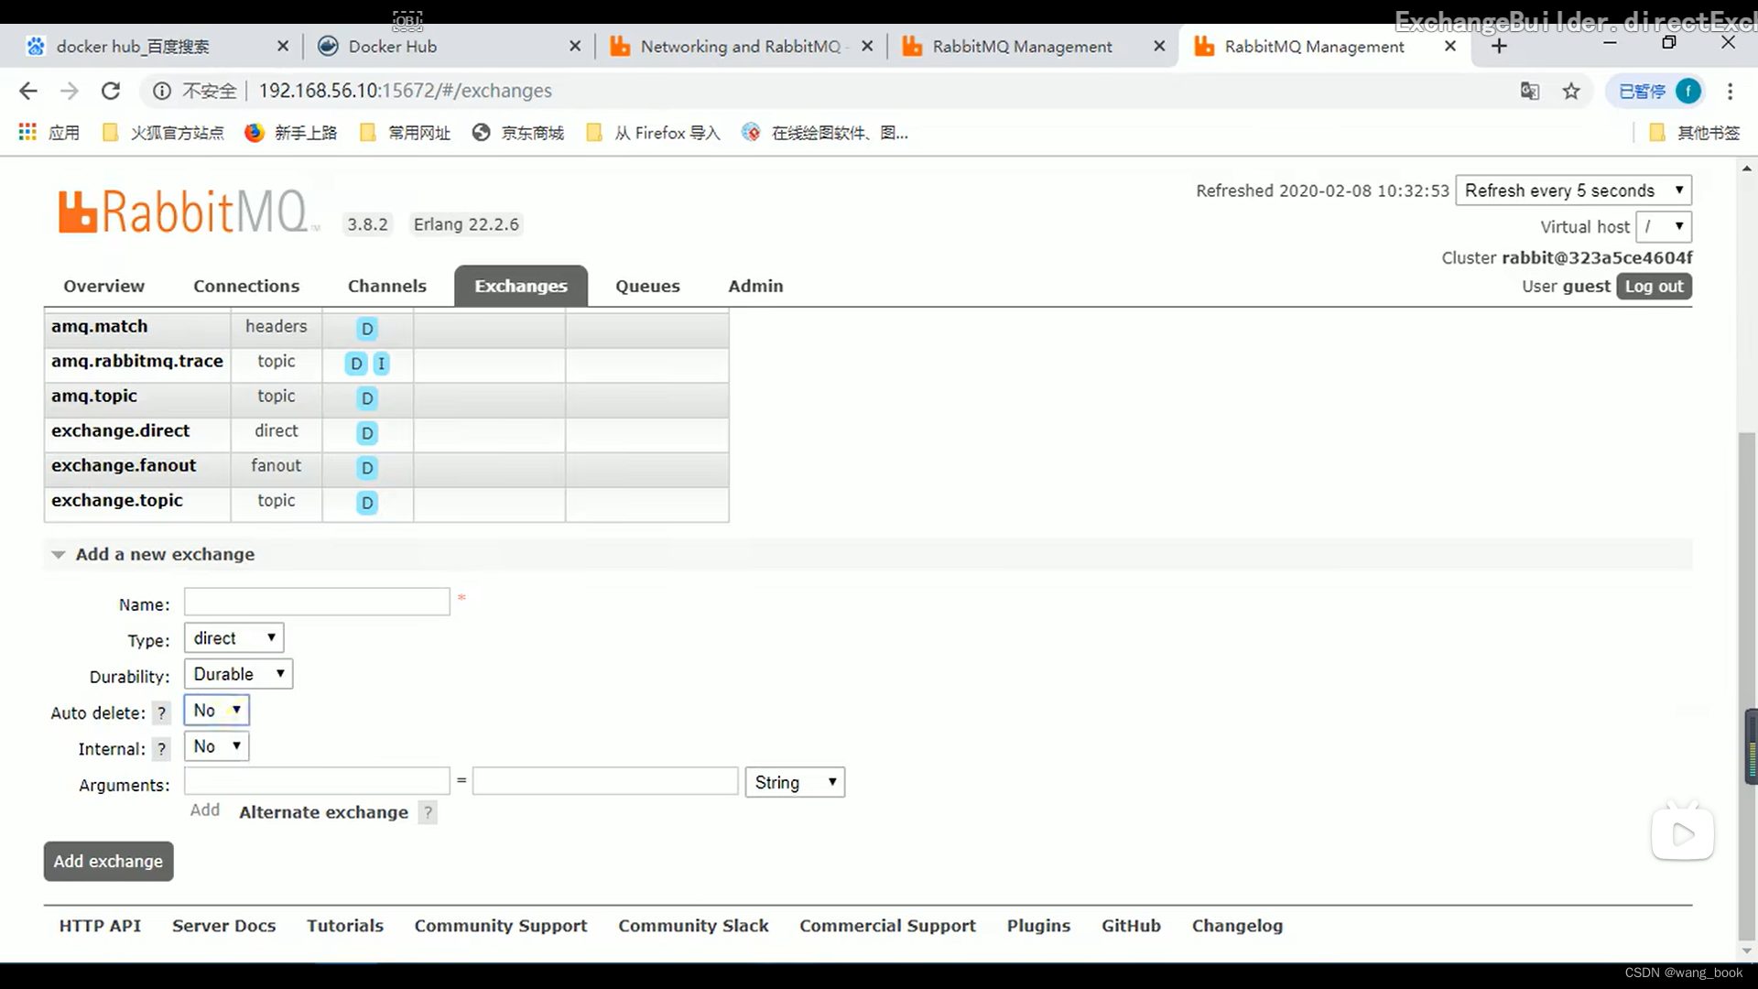Open the Durability dropdown

[238, 674]
